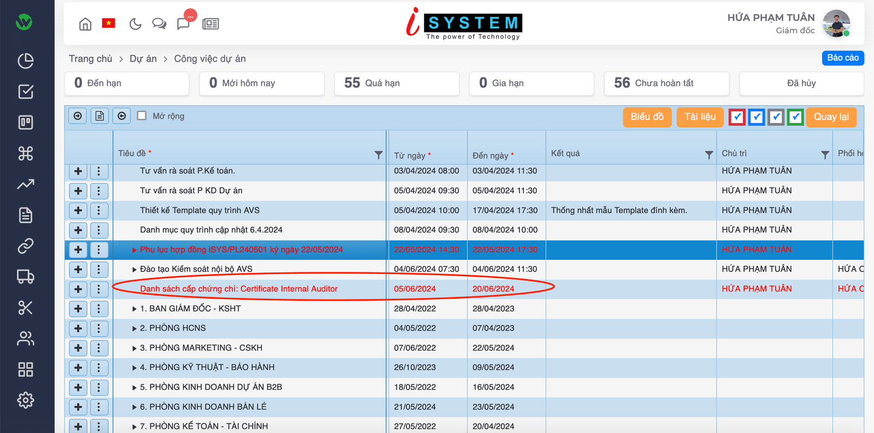
Task: Open the Tiêu đề column filter
Action: pos(379,155)
